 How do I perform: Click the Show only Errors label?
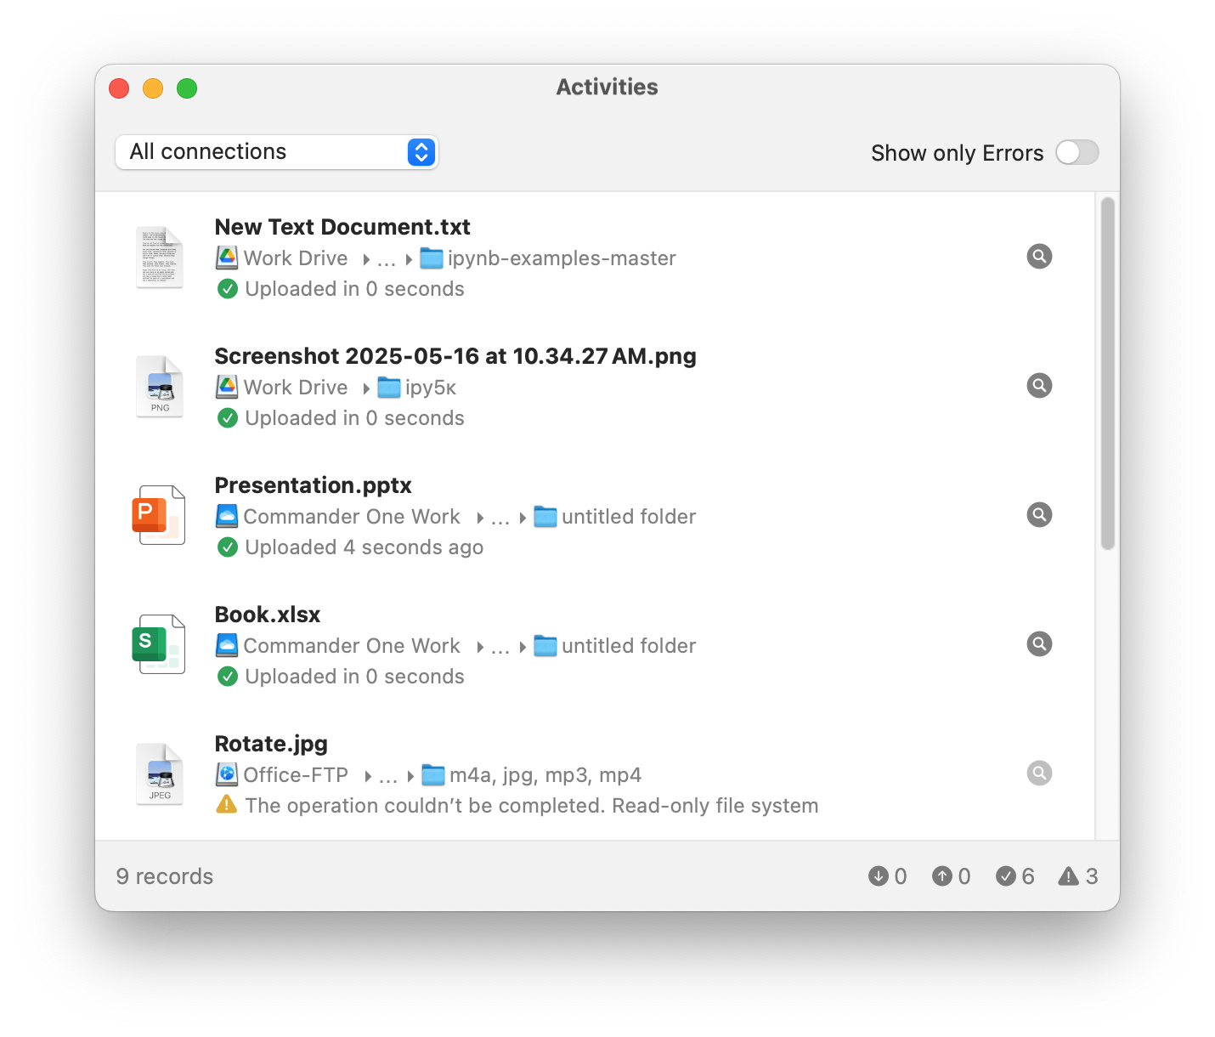957,153
